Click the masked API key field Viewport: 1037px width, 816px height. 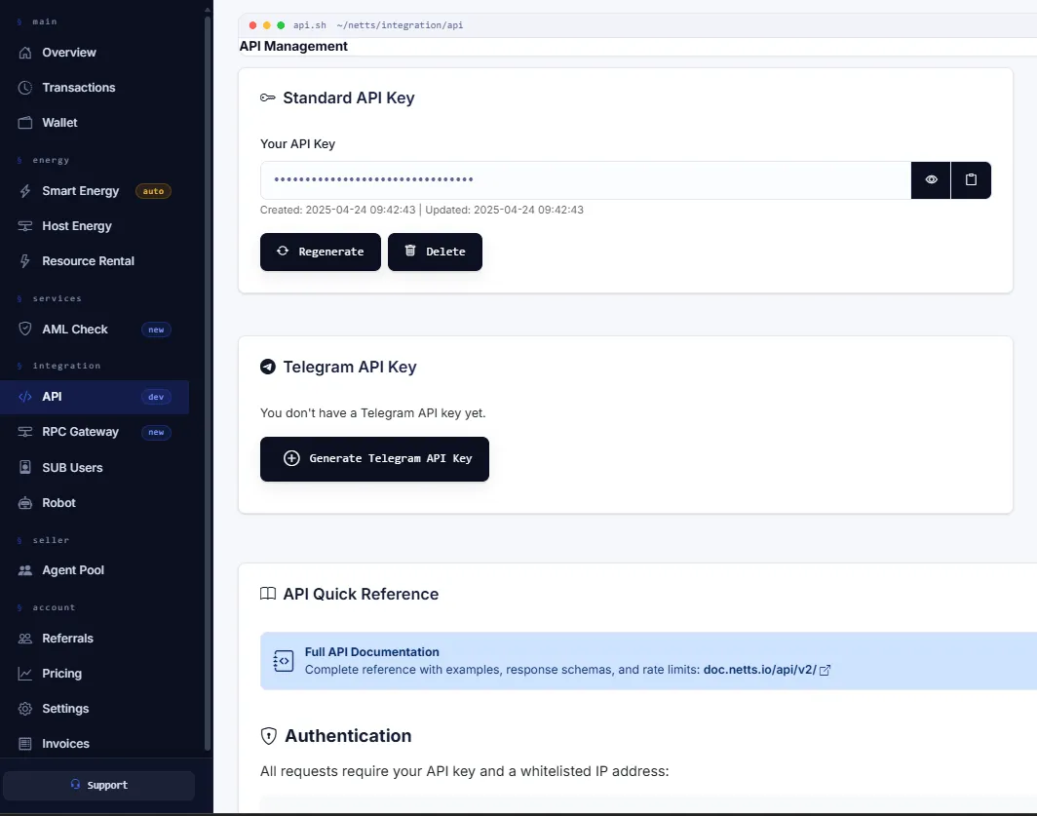586,180
